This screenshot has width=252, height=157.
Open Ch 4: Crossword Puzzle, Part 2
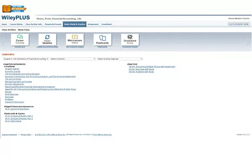pos(19,118)
